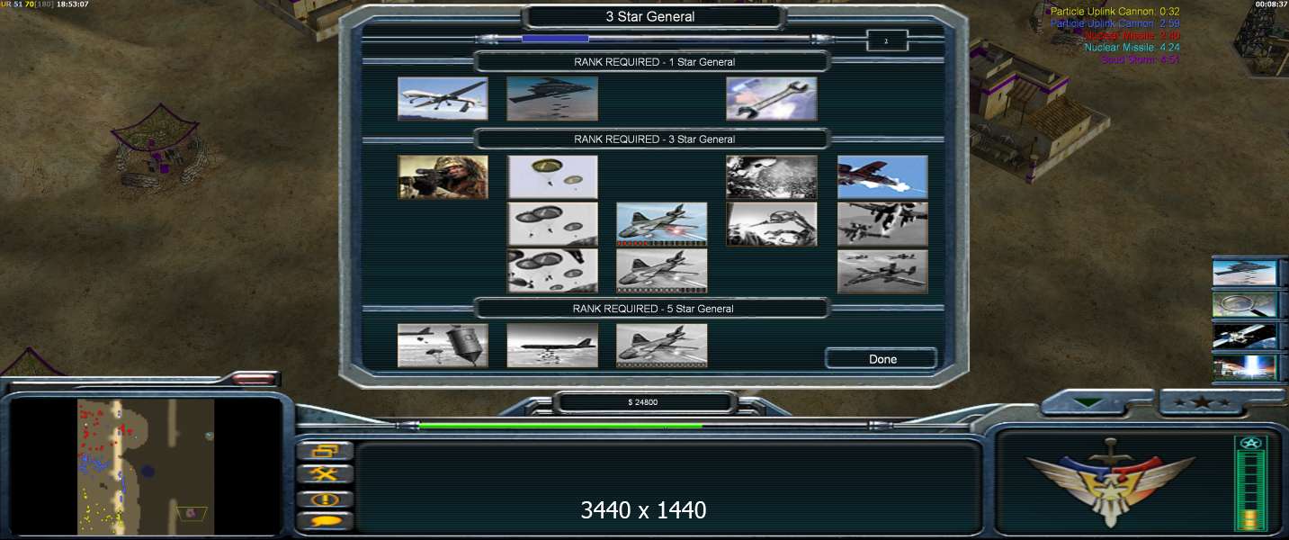Activate the satellite shortcut on right sidebar
1289x540 pixels.
1245,336
